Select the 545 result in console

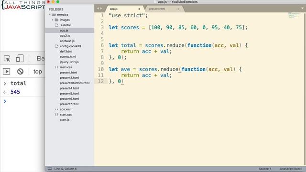pyautogui.click(x=15, y=92)
